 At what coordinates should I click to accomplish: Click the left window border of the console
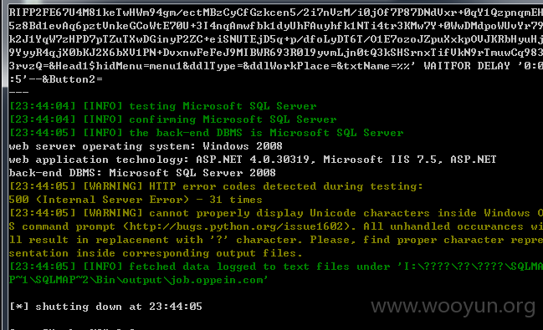(4, 166)
